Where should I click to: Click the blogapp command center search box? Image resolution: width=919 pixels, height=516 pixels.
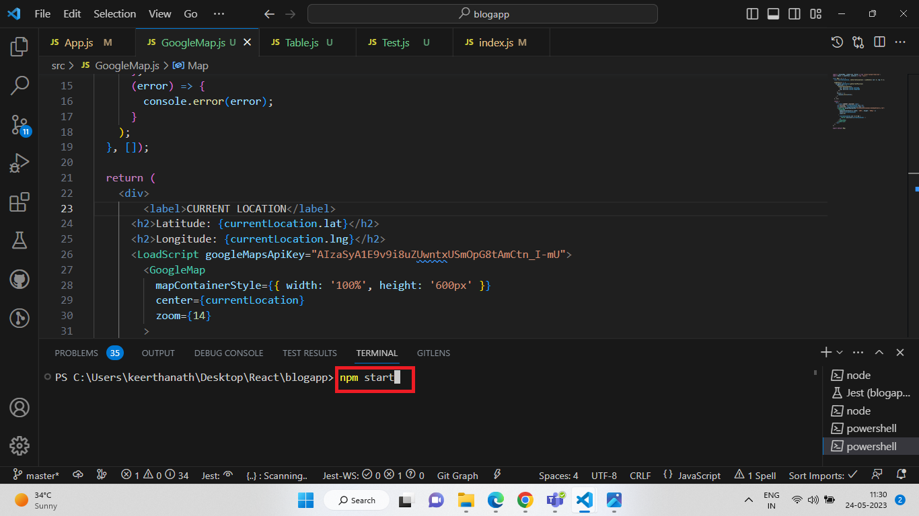[482, 13]
